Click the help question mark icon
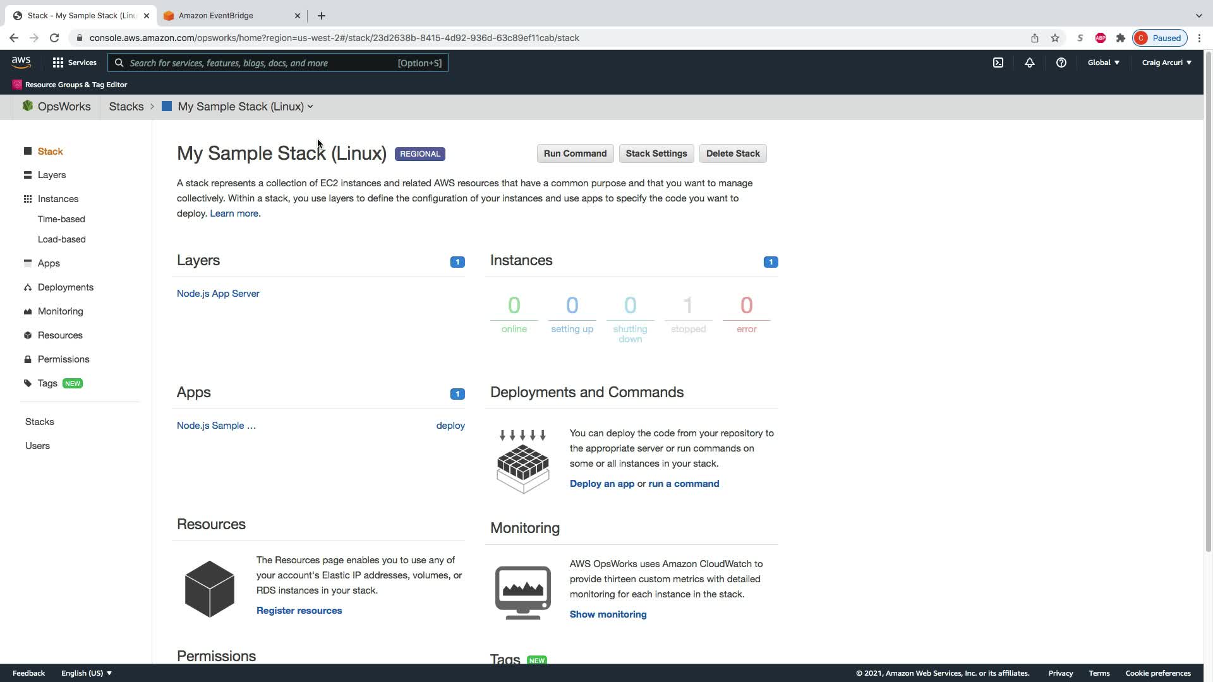The image size is (1213, 682). [x=1061, y=63]
